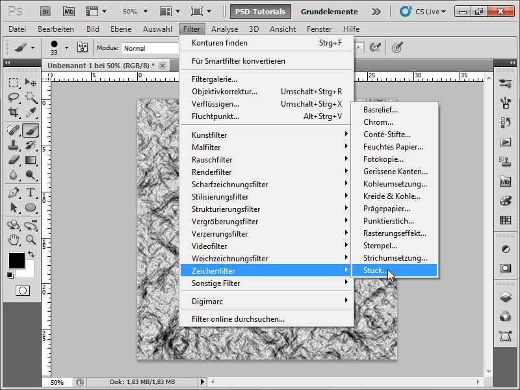Select the Type tool
The height and width of the screenshot is (390, 520).
(x=31, y=192)
